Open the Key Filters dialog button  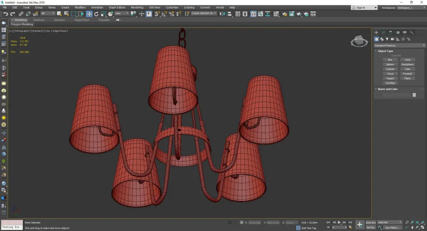[392, 227]
